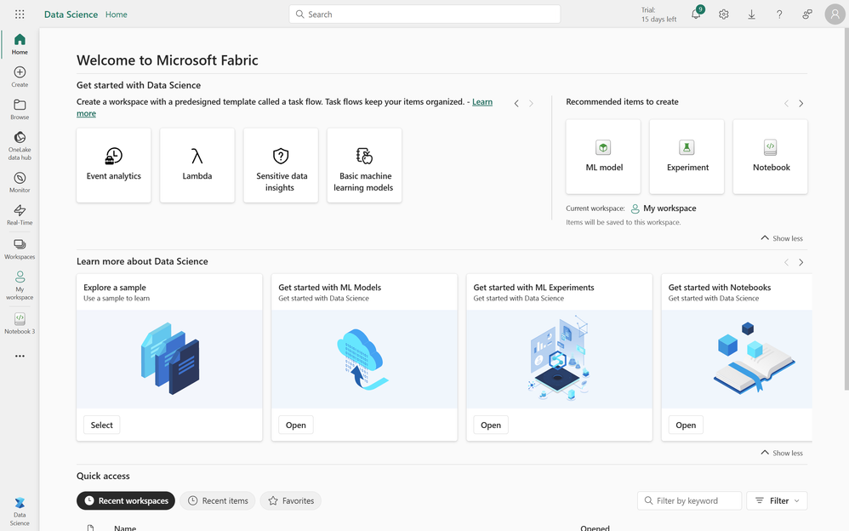Create a new Notebook item

click(x=770, y=157)
